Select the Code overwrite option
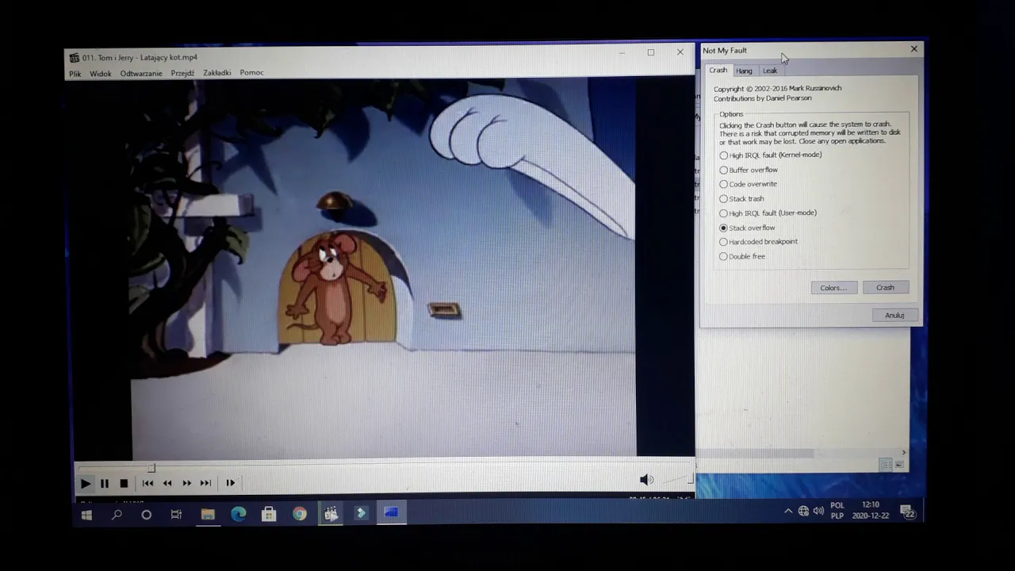 (x=749, y=184)
